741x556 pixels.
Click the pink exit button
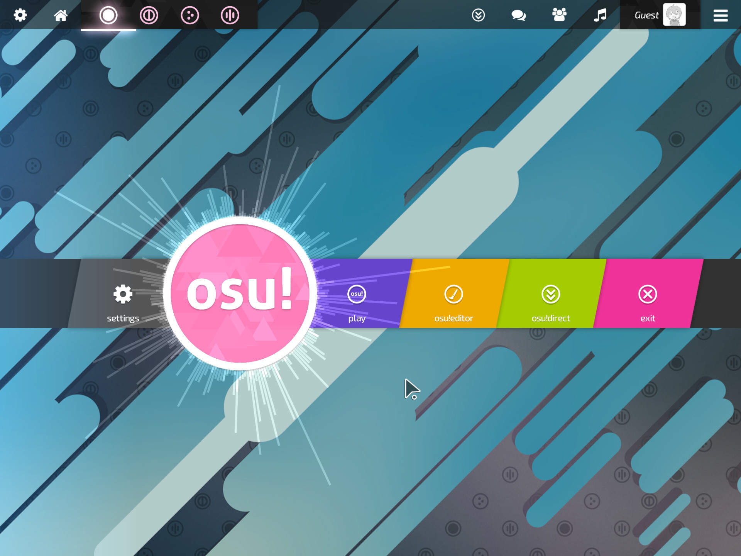[x=648, y=293]
